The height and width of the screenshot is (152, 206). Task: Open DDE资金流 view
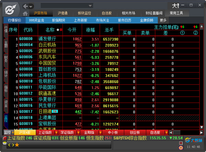[x=36, y=20]
